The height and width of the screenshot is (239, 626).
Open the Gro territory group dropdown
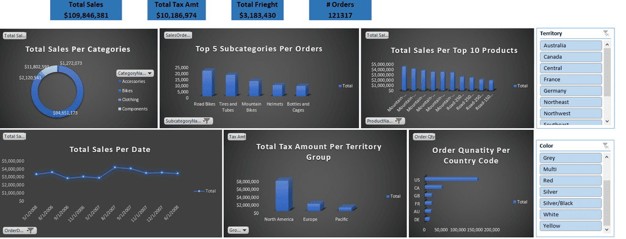point(238,230)
